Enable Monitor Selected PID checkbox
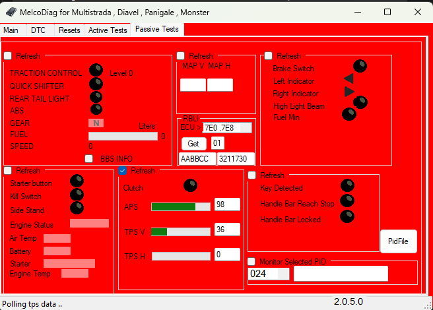The width and height of the screenshot is (433, 310). (251, 262)
